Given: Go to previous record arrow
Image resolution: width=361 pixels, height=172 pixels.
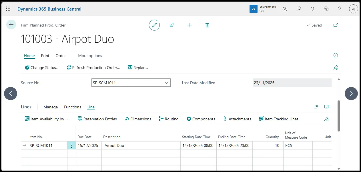Looking at the screenshot, I should coord(11,94).
